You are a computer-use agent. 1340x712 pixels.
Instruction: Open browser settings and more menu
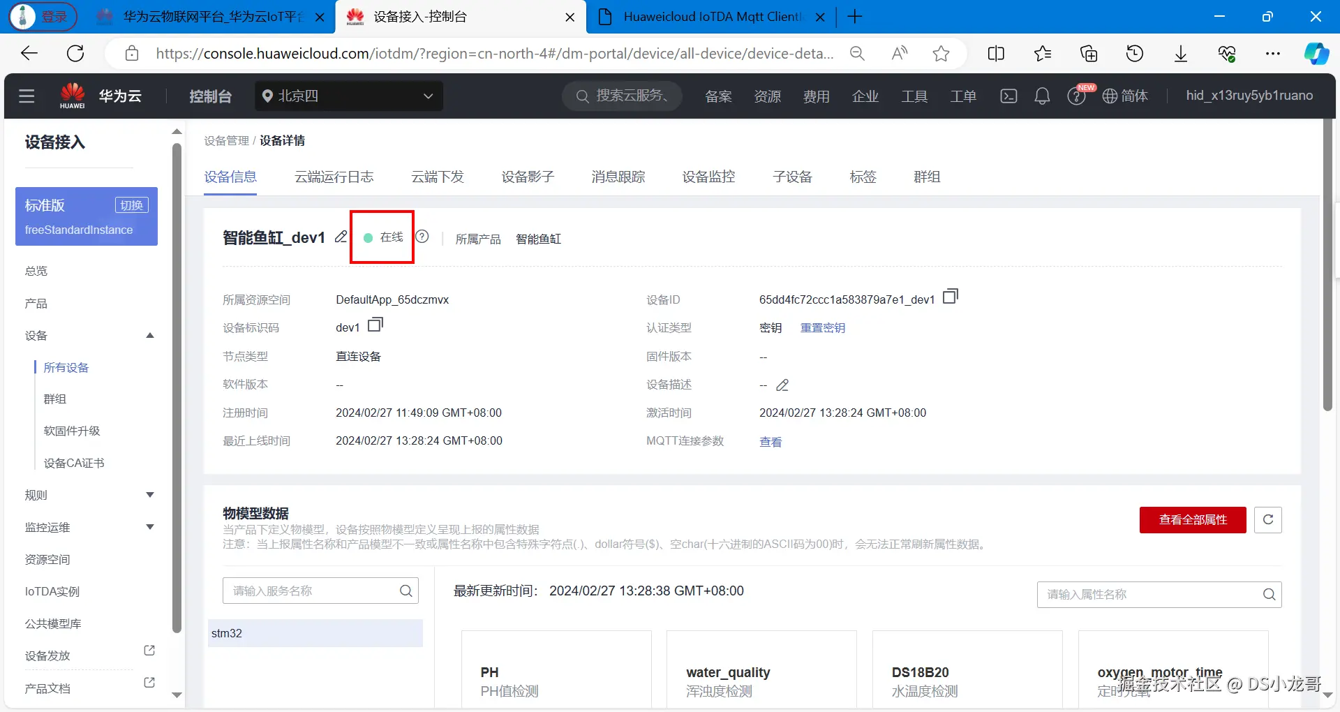(1273, 54)
